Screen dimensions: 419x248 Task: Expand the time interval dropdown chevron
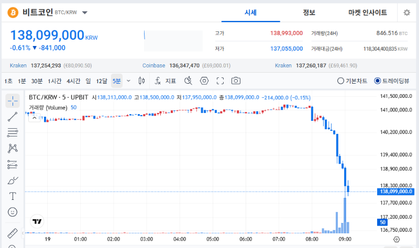pyautogui.click(x=128, y=81)
